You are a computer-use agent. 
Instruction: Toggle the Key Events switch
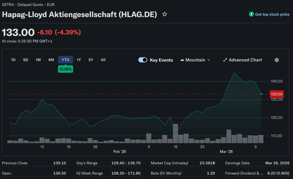(143, 60)
